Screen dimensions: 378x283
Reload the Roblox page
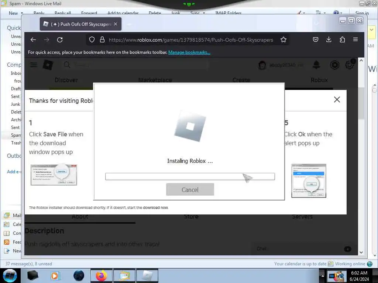coord(60,40)
